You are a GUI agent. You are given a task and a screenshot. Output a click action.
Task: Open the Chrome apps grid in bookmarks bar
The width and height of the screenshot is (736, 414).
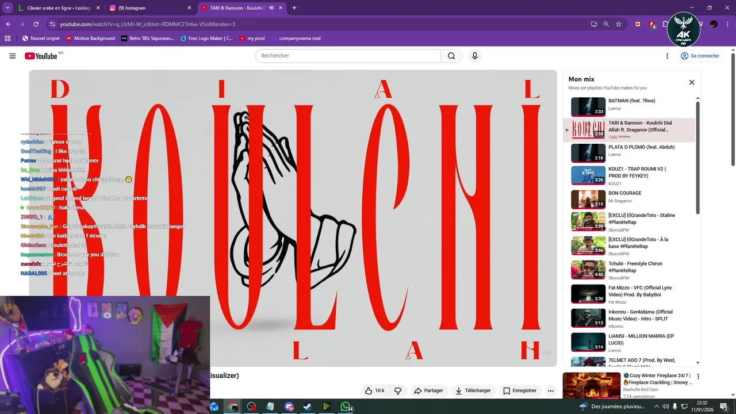[x=7, y=39]
